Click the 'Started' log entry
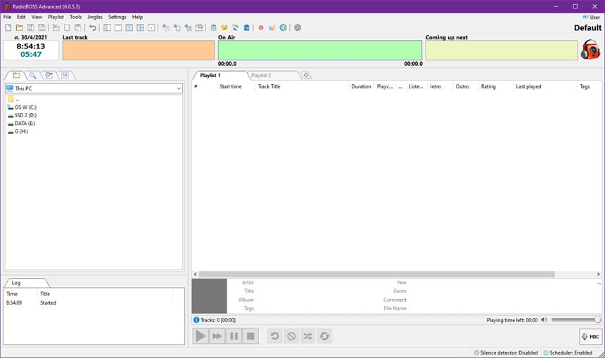 [x=49, y=303]
